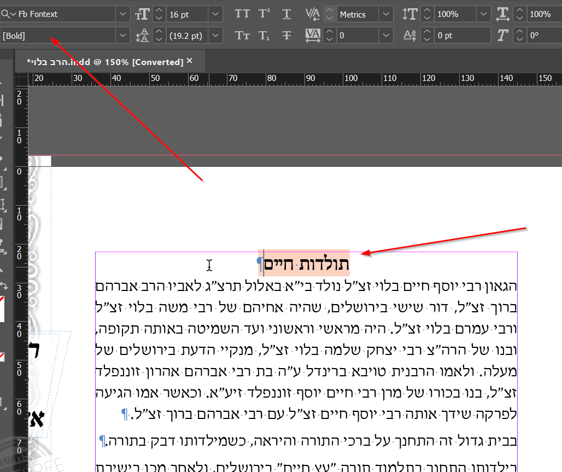Toggle Superscript formatting button
This screenshot has height=472, width=562.
tap(264, 14)
